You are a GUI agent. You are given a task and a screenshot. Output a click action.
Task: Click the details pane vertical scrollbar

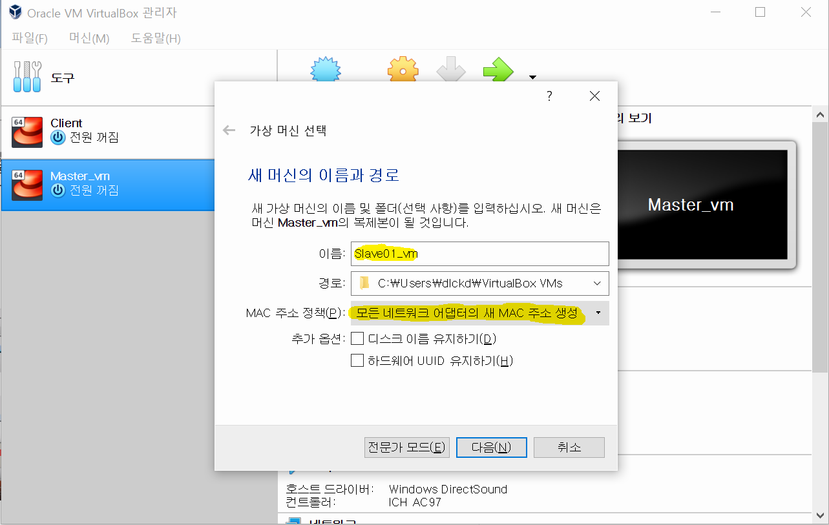[x=821, y=247]
